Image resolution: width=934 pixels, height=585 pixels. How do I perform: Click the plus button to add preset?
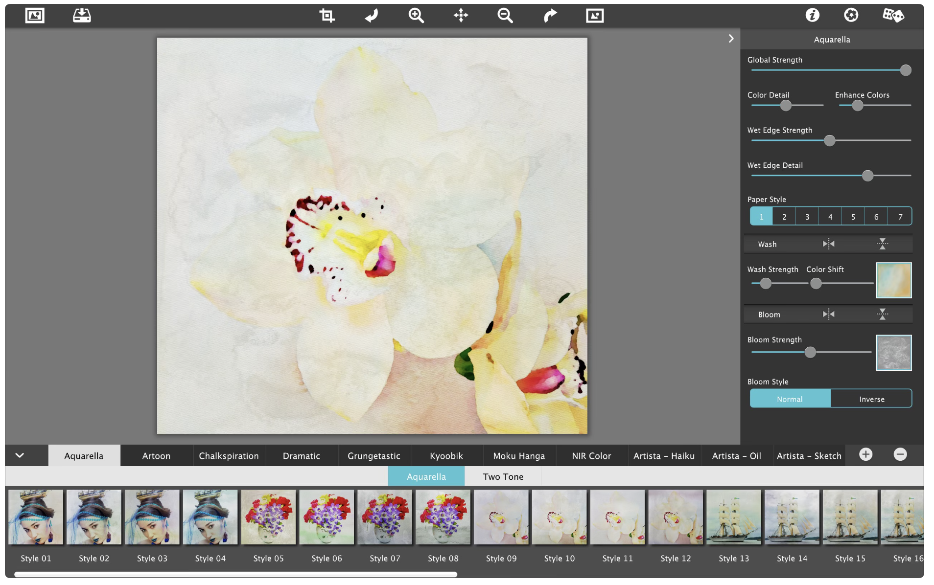click(865, 455)
